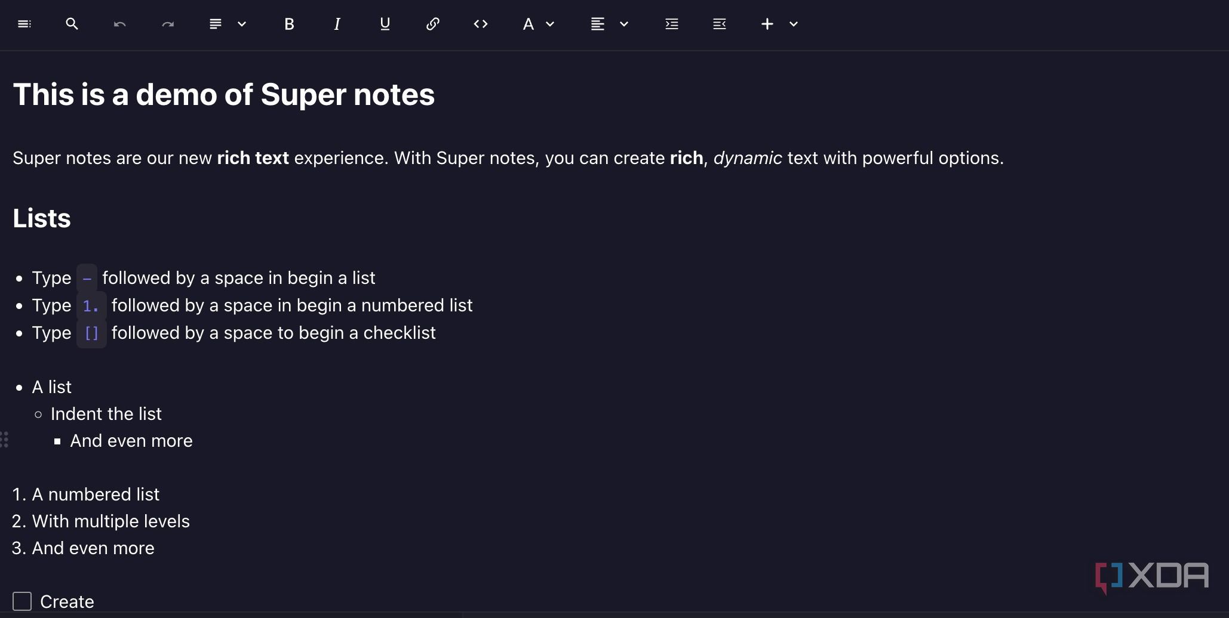The image size is (1229, 618).
Task: Decrease indent with the outdent icon
Action: [720, 24]
